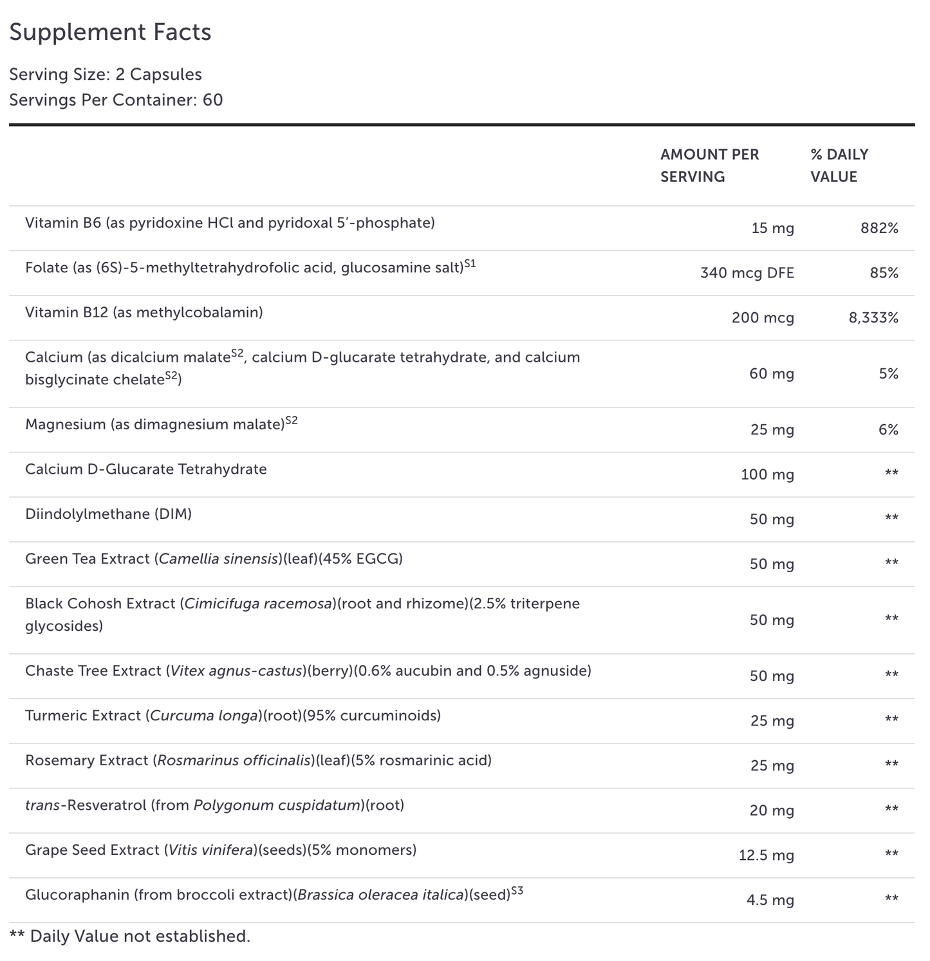Click the 8,333% daily value for B12
The width and height of the screenshot is (930, 961).
point(873,318)
